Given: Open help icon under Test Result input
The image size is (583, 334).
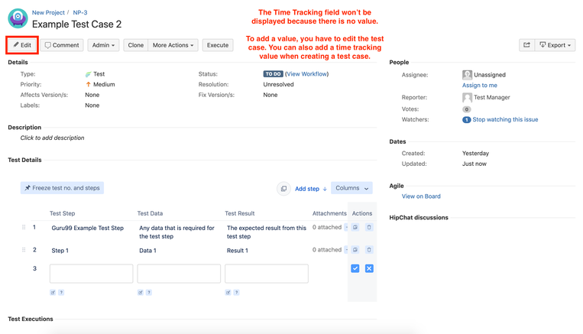Looking at the screenshot, I should (x=236, y=293).
